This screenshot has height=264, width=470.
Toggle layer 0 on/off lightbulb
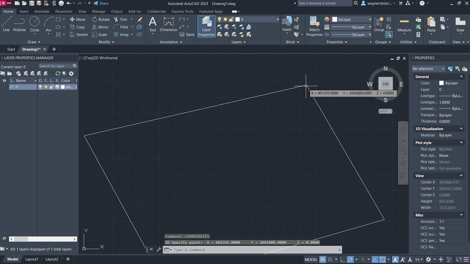coord(40,87)
